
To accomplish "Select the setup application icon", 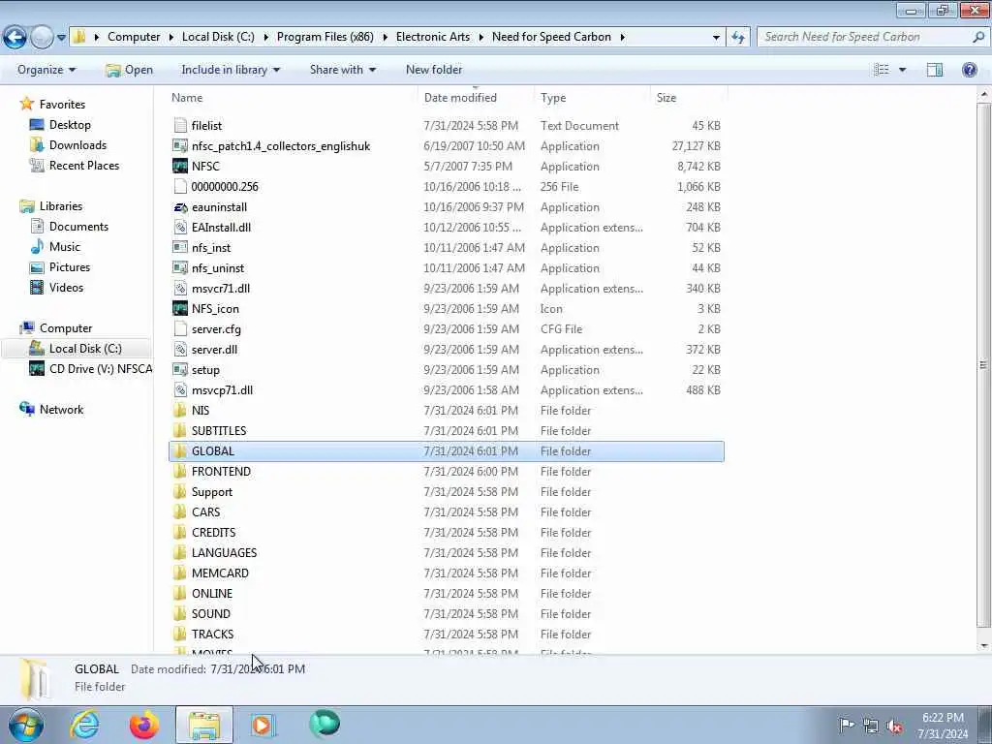I will pyautogui.click(x=180, y=369).
